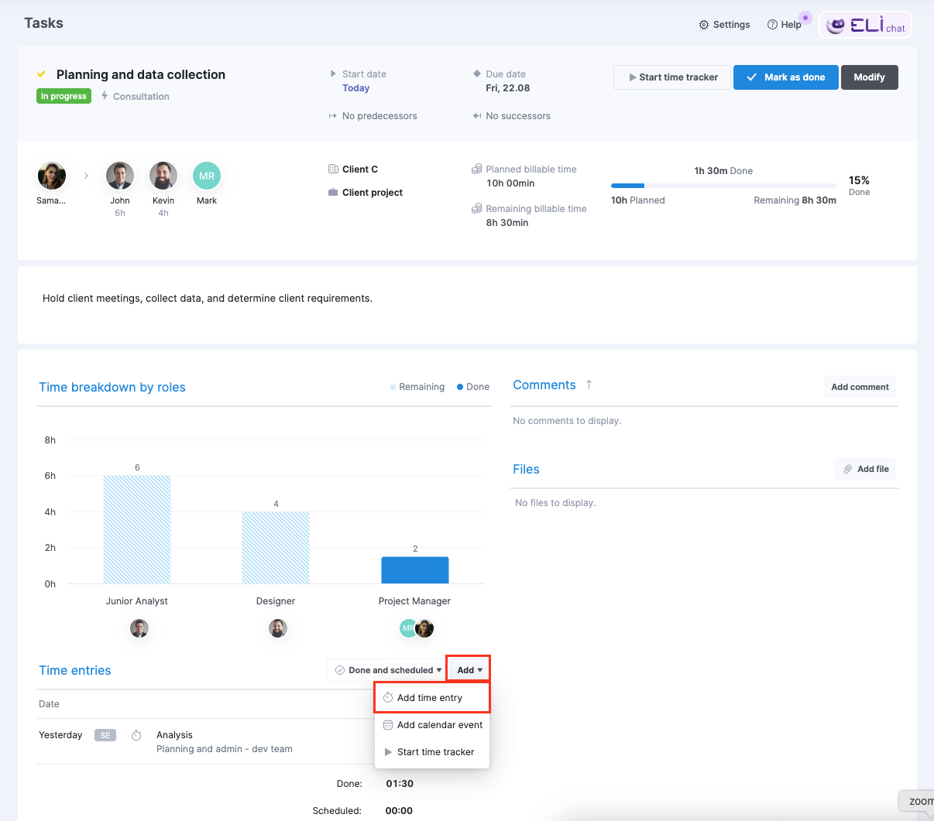
Task: Open the Done and scheduled filter dropdown
Action: (387, 670)
